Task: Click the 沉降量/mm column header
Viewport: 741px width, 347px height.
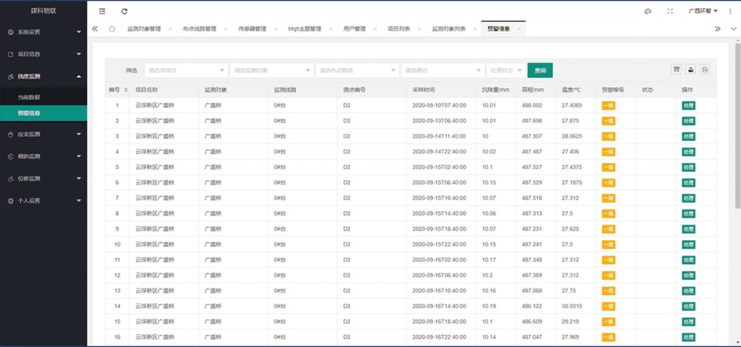Action: point(496,90)
